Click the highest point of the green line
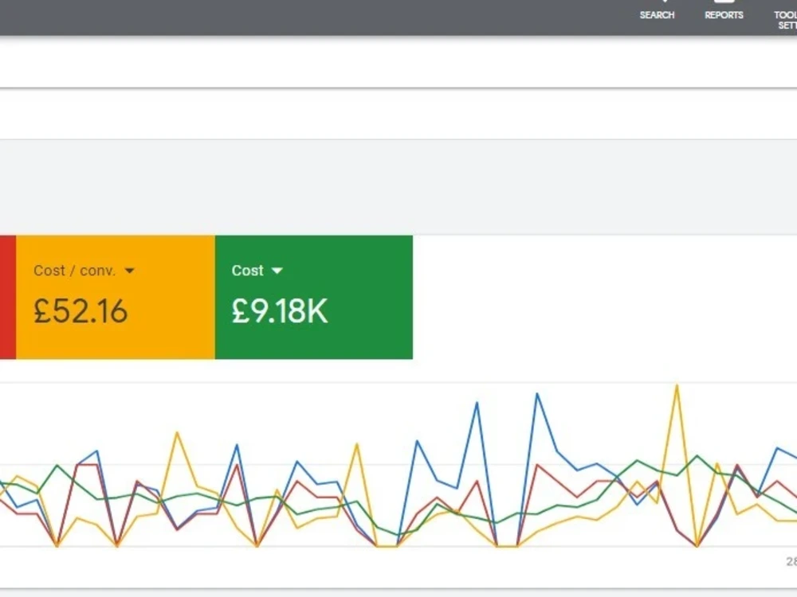The width and height of the screenshot is (797, 597). pos(697,456)
